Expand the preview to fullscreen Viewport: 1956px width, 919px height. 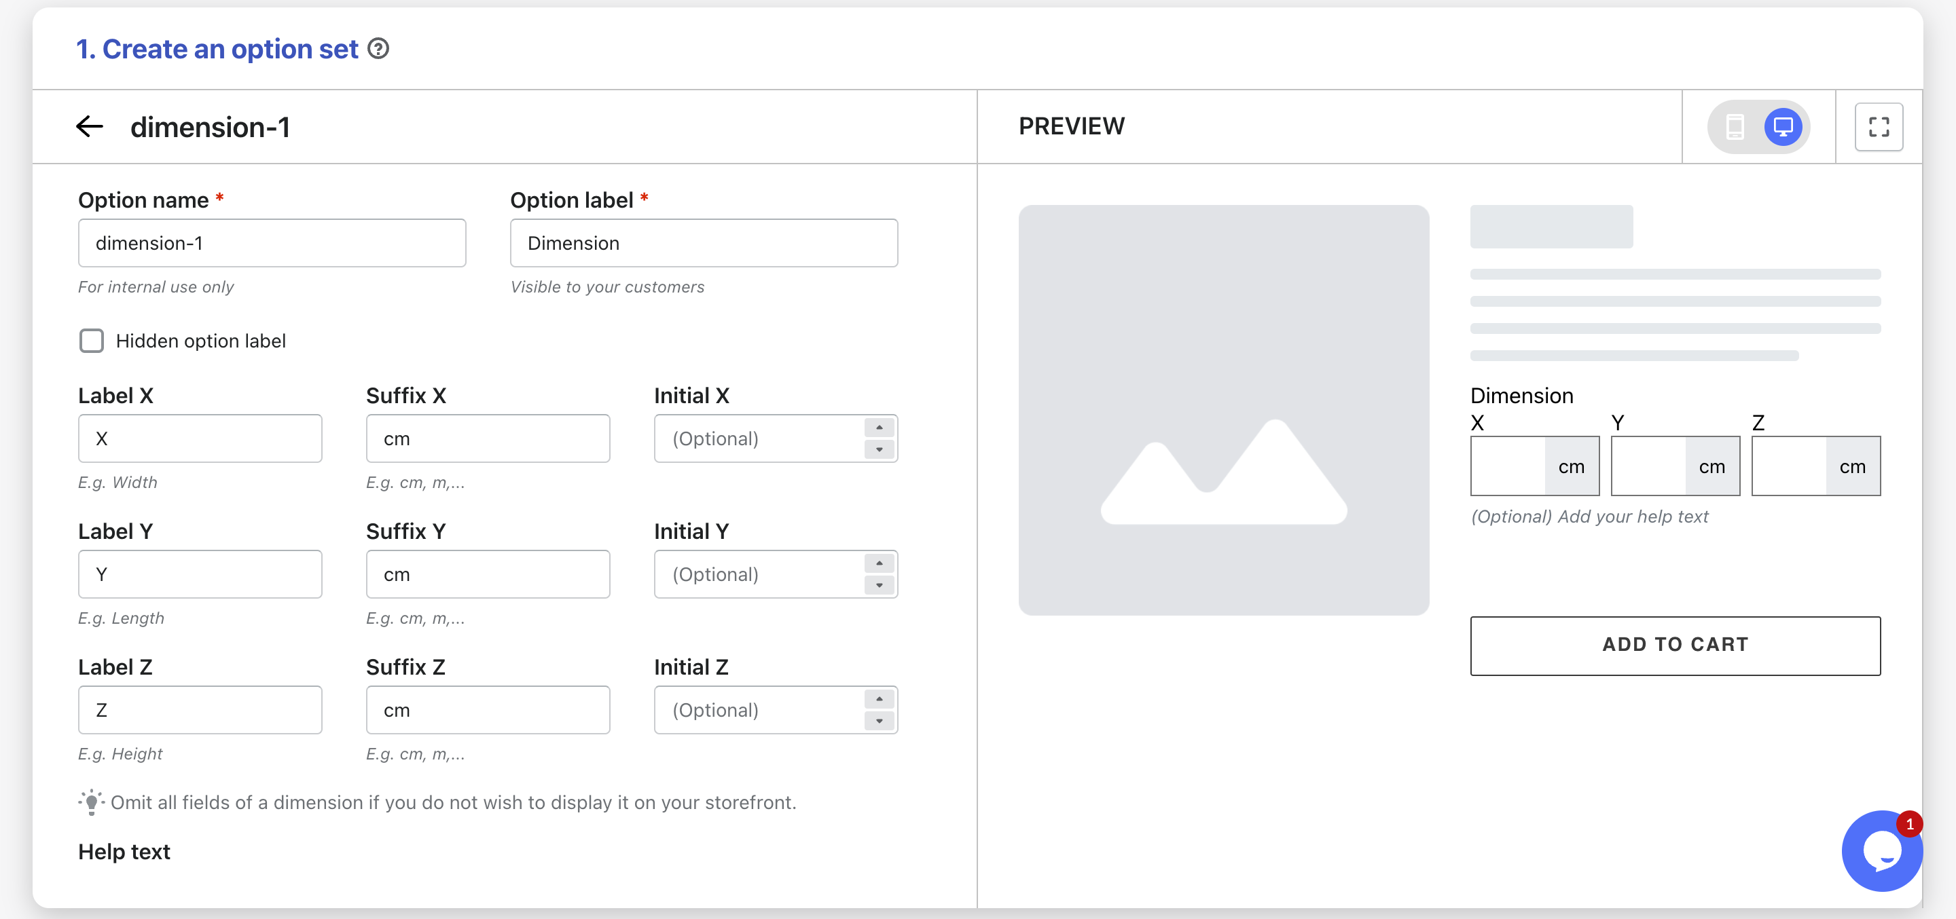click(x=1879, y=127)
